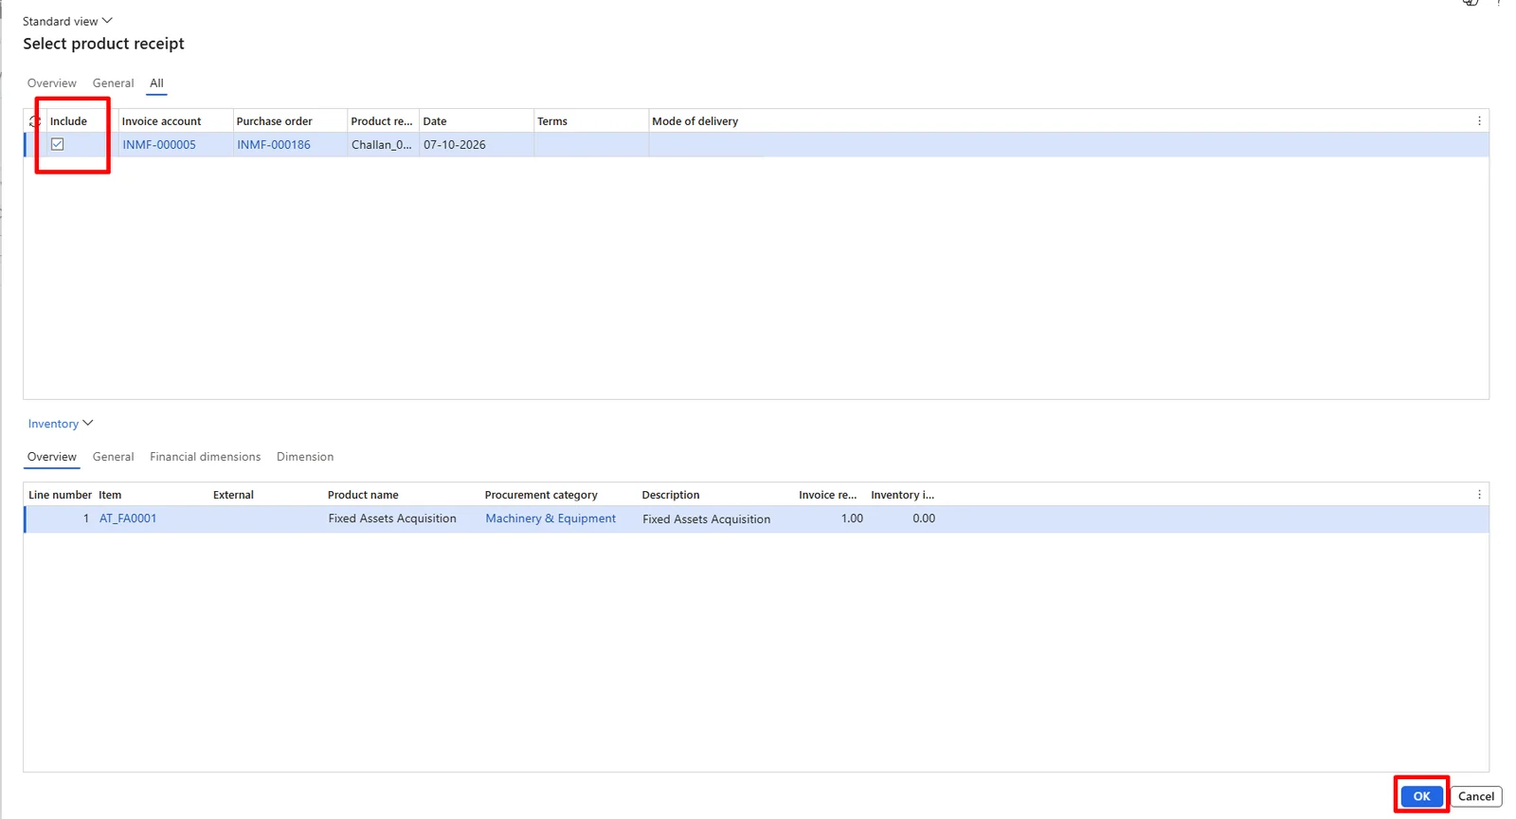Click the Mode of delivery column header

click(695, 121)
